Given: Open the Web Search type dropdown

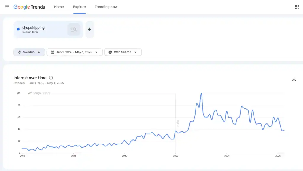Looking at the screenshot, I should (x=123, y=52).
